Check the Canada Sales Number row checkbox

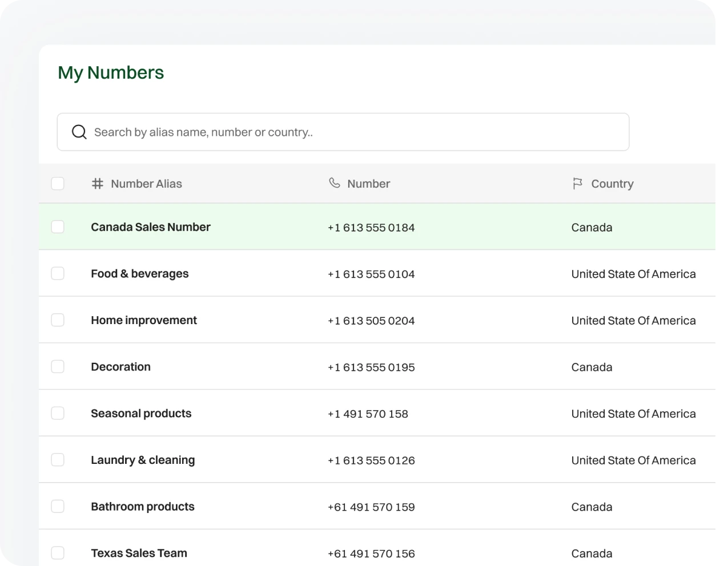tap(58, 227)
